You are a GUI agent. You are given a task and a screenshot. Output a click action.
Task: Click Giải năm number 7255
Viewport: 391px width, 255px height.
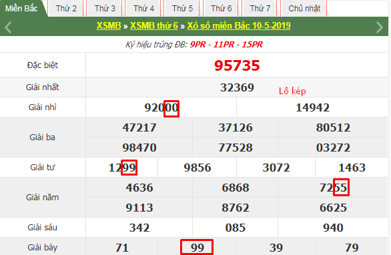[x=334, y=188]
